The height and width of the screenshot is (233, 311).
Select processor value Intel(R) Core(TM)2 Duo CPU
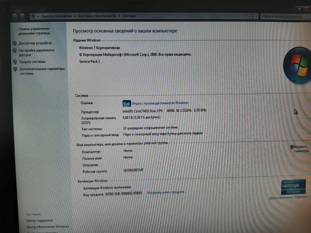point(143,111)
